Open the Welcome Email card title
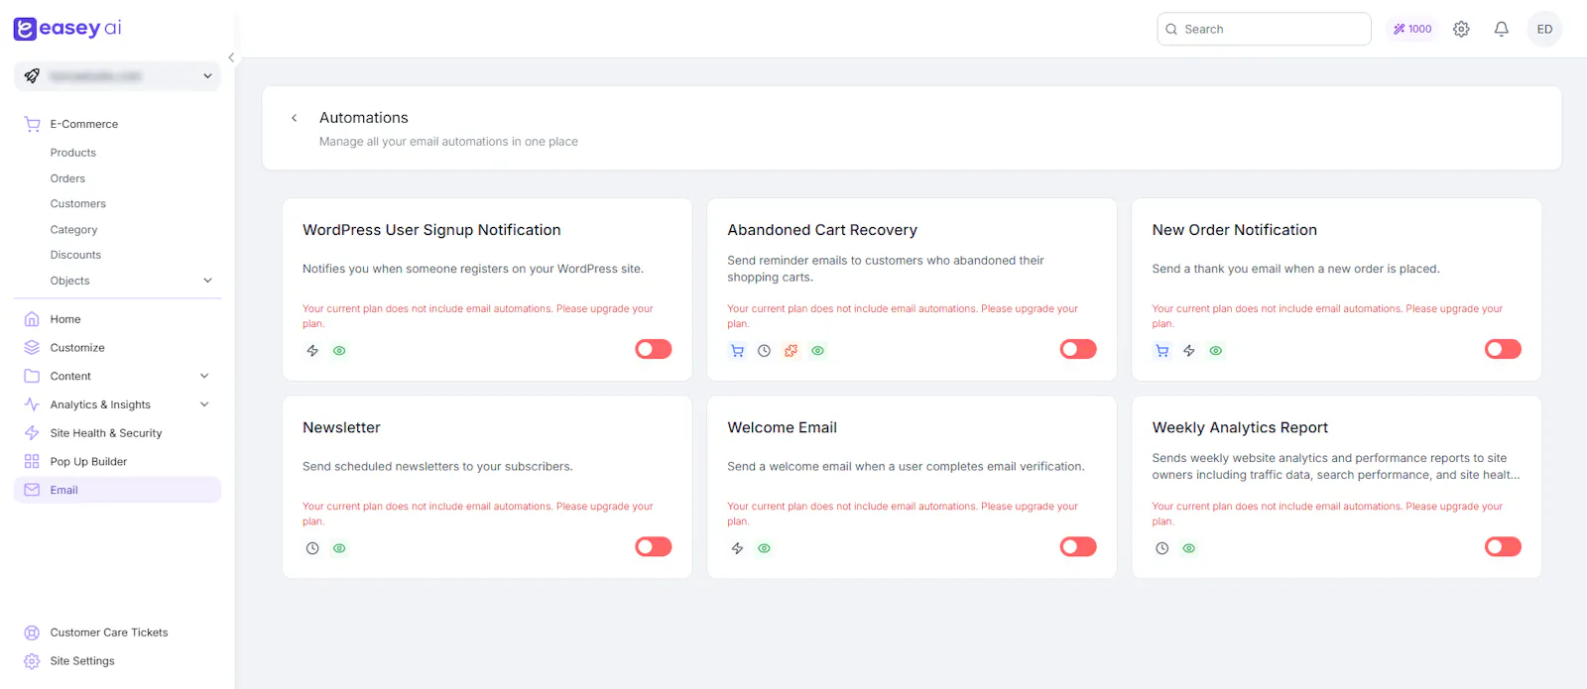 tap(782, 427)
